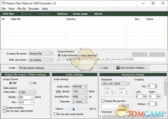Click the cropping Bottom spinner arrows
Image resolution: width=168 pixels, height=119 pixels.
pos(156,104)
